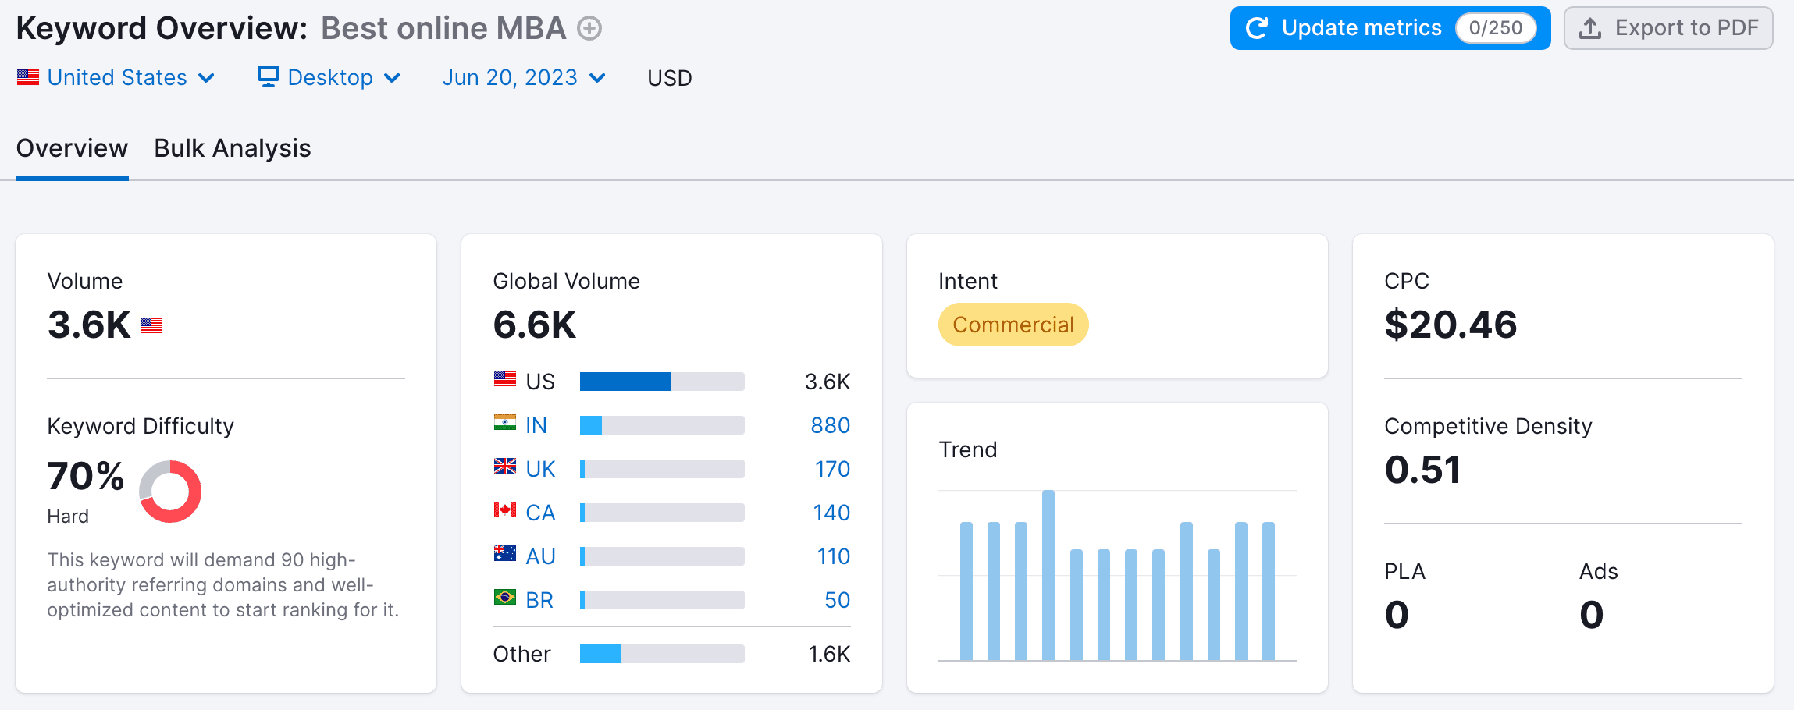Click the plus icon beside Best online MBA
1794x710 pixels.
(591, 27)
